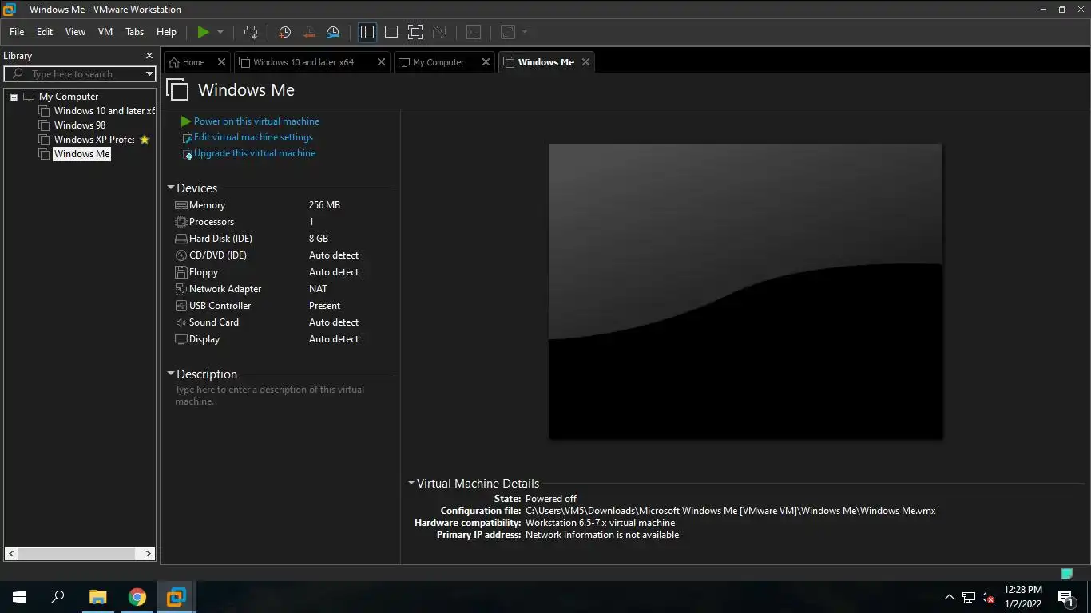Viewport: 1091px width, 613px height.
Task: Open Google Chrome from the taskbar
Action: 137,597
